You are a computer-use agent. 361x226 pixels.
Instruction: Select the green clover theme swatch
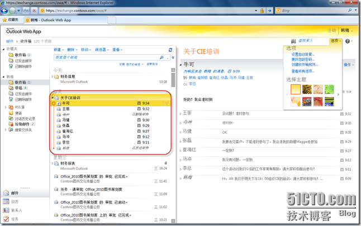329,89
